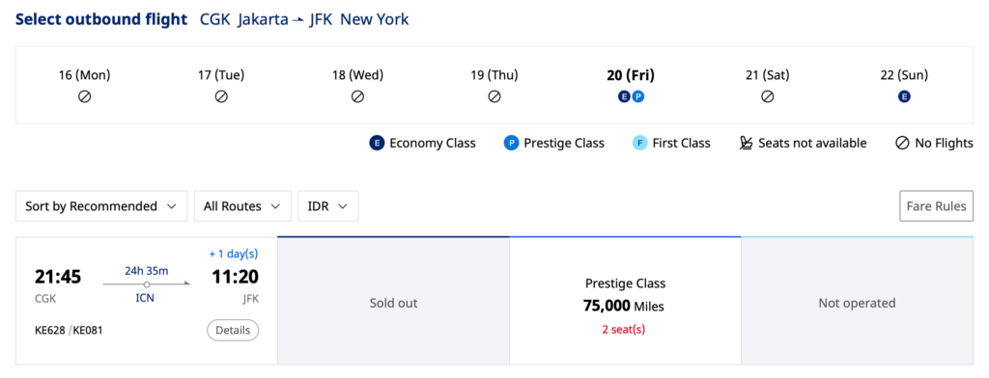
Task: Click the no-flights icon under 19 (Thu)
Action: (494, 97)
